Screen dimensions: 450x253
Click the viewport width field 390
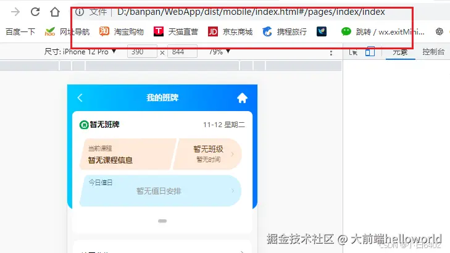tap(142, 52)
